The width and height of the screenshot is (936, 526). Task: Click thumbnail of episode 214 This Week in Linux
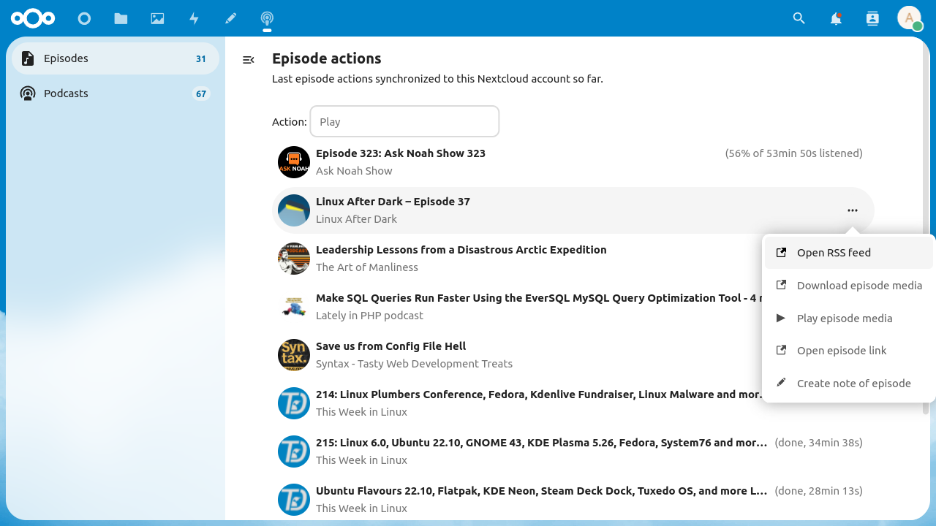click(294, 403)
